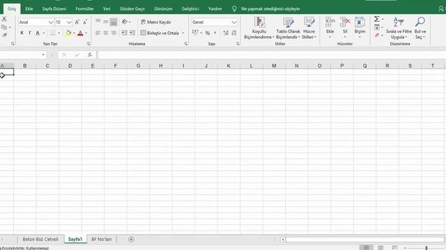Open the Gözden Geçir tab
446x250 pixels.
point(132,9)
